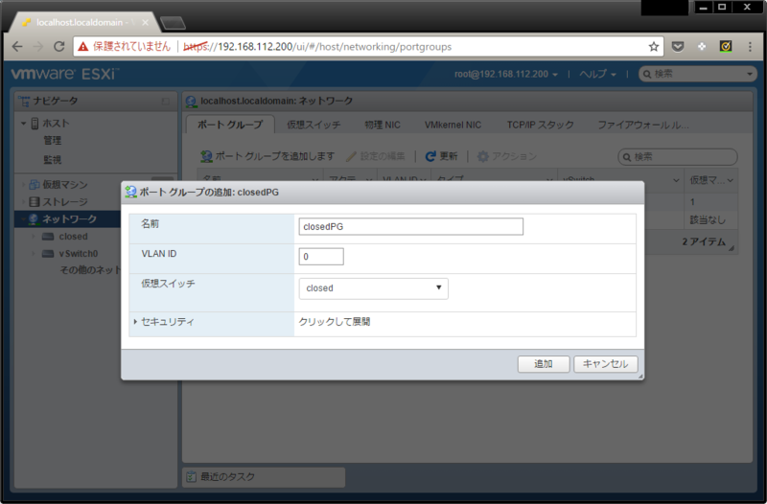The height and width of the screenshot is (504, 767).
Task: Click the クリックして展開 text
Action: 335,322
